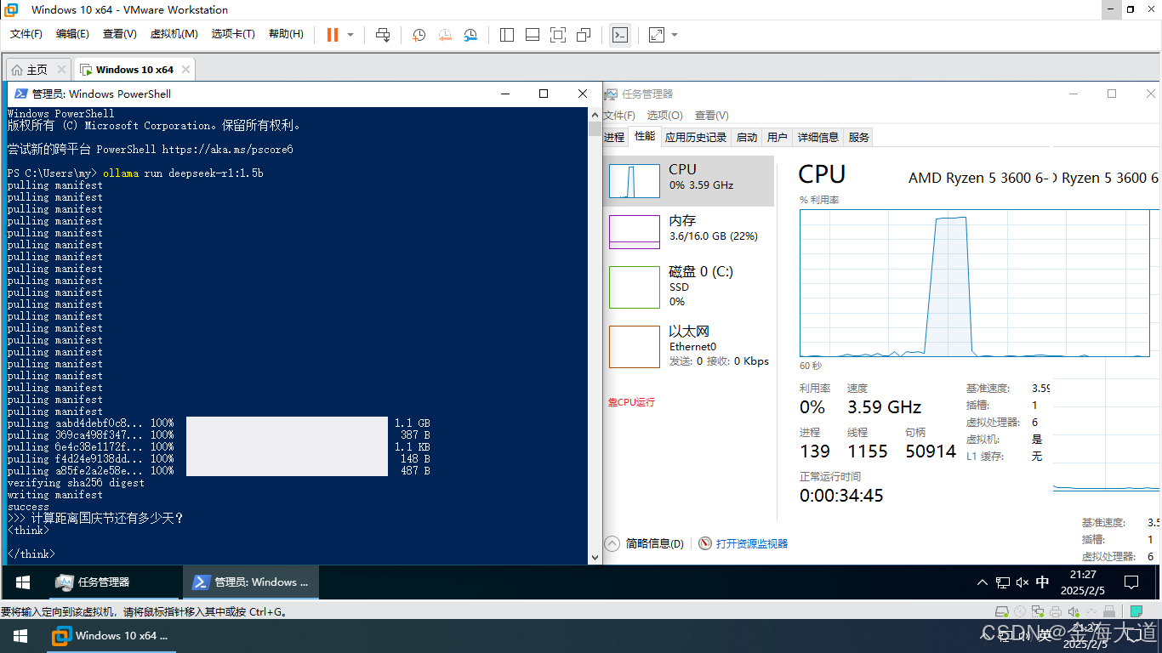Revert to snapshot using the orange clock icon

[x=445, y=35]
